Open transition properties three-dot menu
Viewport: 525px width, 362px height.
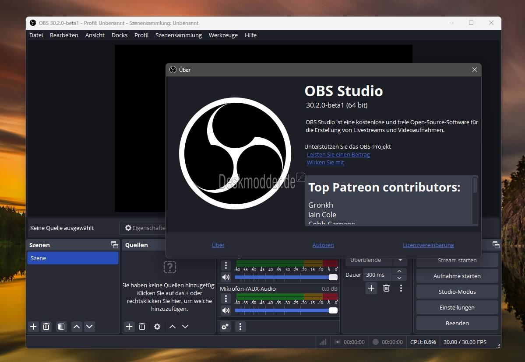[401, 288]
